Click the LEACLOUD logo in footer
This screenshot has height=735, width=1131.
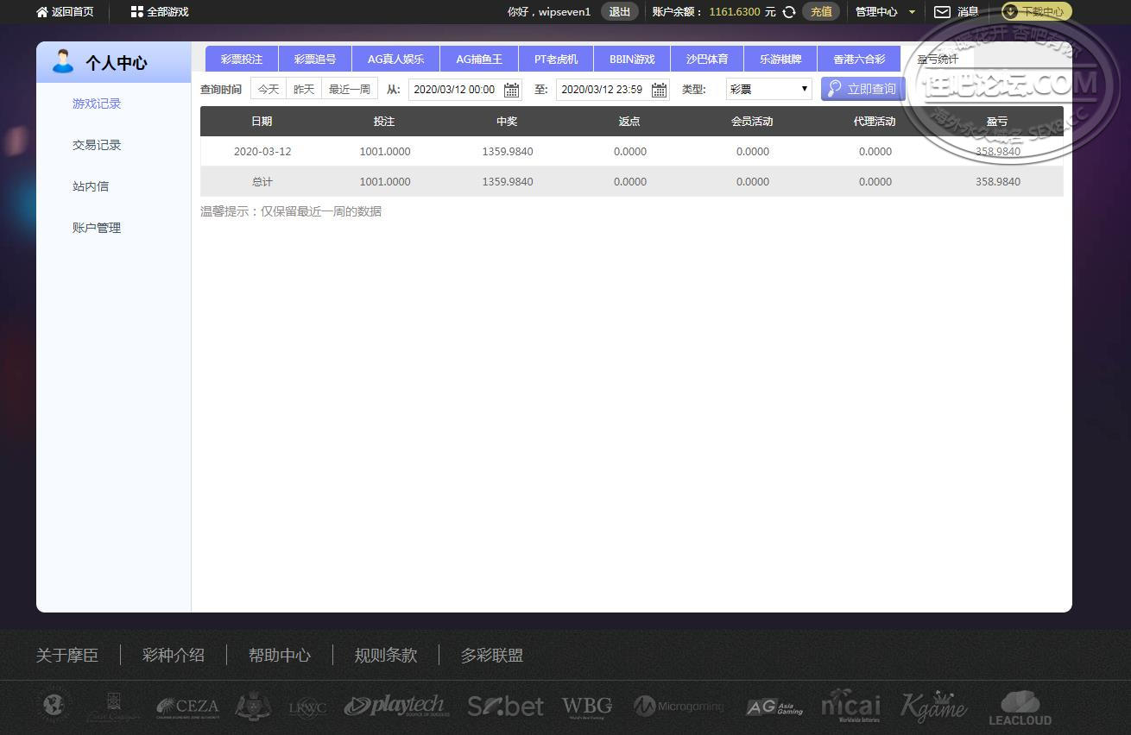click(1020, 707)
